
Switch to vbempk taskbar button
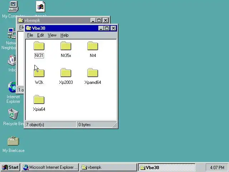click(108, 167)
